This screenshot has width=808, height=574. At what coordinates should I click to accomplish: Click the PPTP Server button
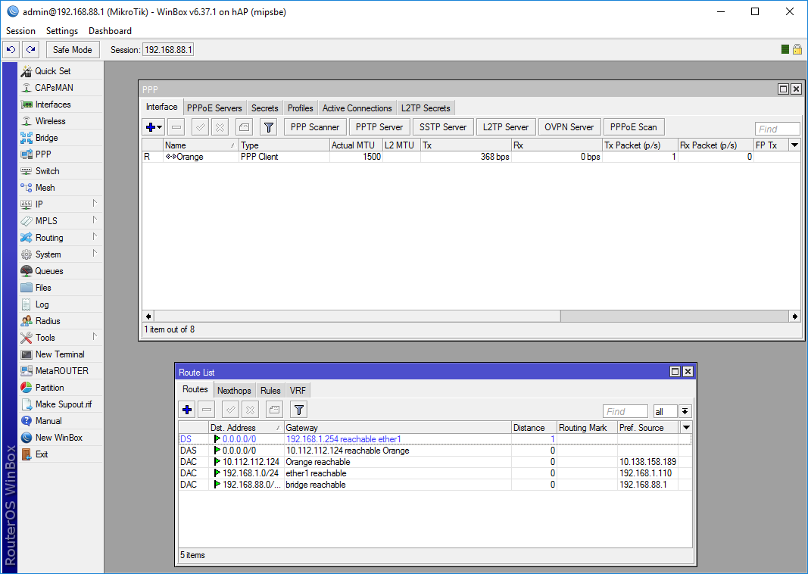click(379, 126)
